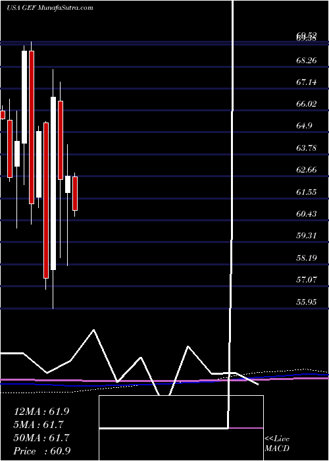
Task: Click the 50MA : 61.7 readout
Action: click(41, 438)
